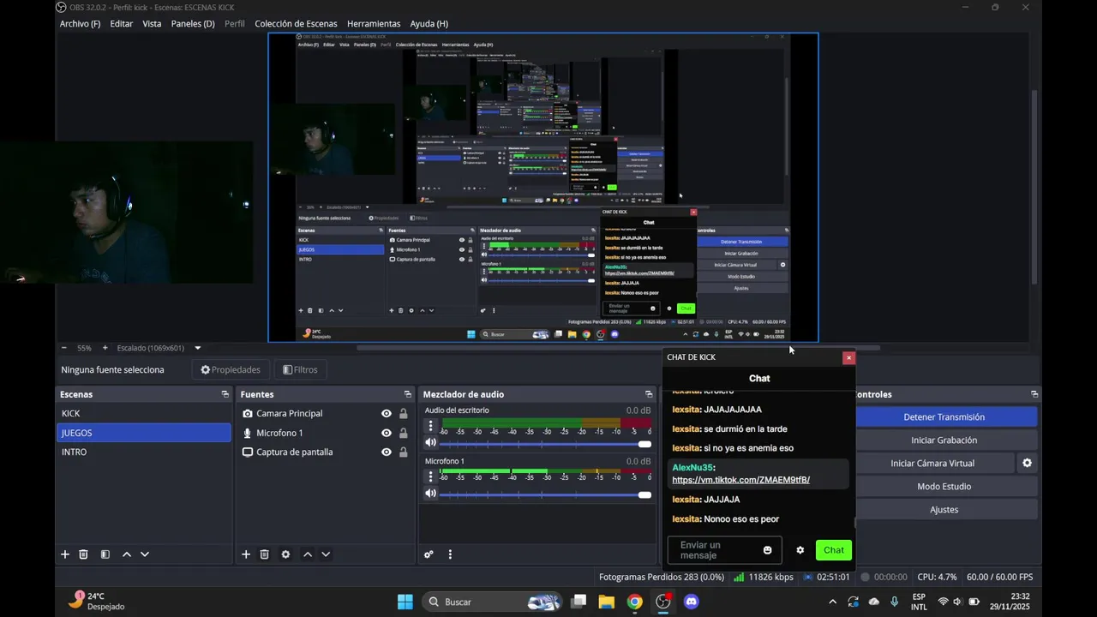The height and width of the screenshot is (617, 1097).
Task: Open virtual camera settings gear
Action: (1027, 463)
